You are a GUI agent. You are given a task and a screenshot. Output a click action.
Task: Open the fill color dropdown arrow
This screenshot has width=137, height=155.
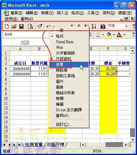pos(114,35)
